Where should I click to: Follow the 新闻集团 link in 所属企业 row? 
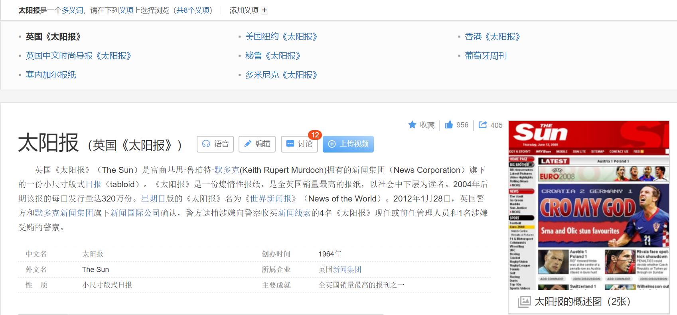(x=347, y=270)
